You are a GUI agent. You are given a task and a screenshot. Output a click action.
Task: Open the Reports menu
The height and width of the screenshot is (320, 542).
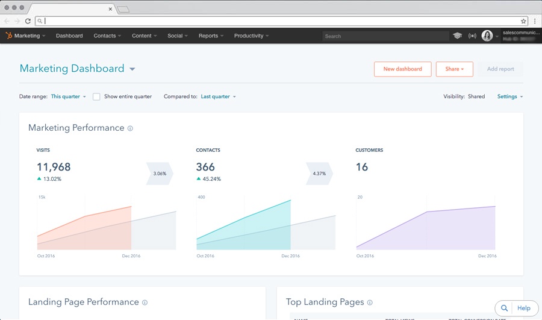(x=211, y=36)
